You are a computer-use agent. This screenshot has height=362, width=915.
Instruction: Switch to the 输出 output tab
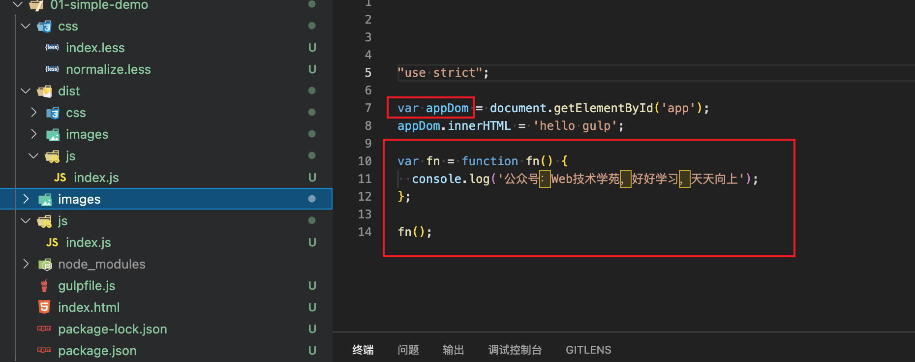[x=454, y=350]
